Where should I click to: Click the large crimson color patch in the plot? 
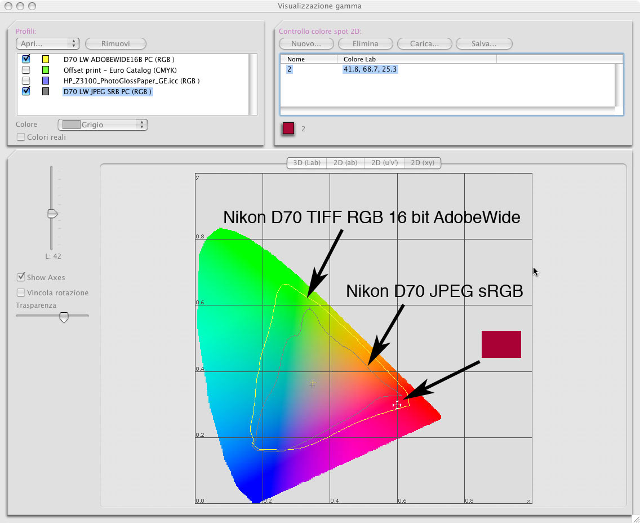pyautogui.click(x=501, y=344)
